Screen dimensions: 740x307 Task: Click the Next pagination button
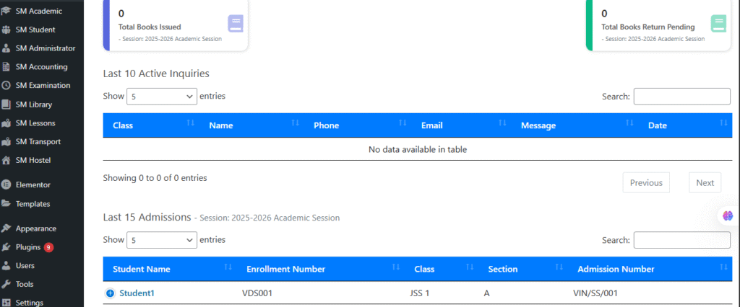[x=705, y=183]
